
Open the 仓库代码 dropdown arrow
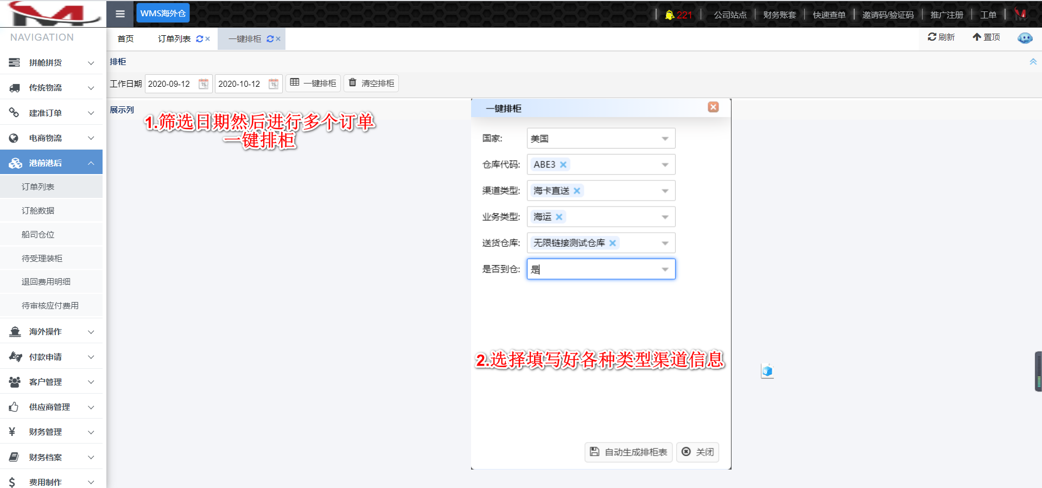pos(665,165)
